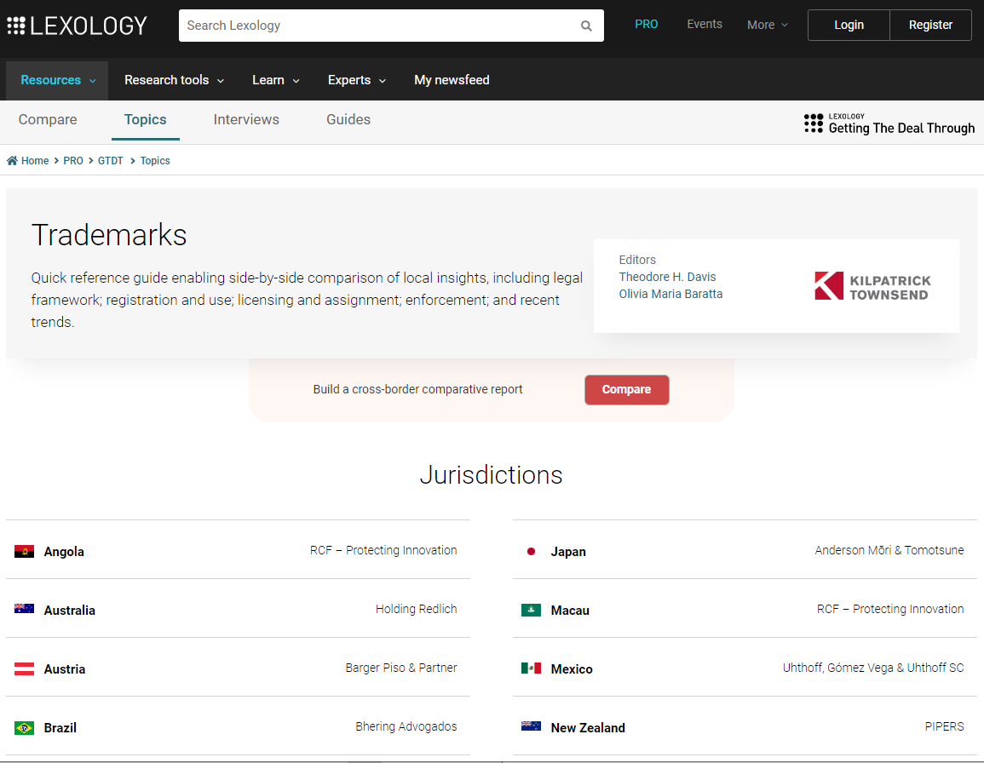
Task: Select the Topics tab
Action: pyautogui.click(x=145, y=119)
